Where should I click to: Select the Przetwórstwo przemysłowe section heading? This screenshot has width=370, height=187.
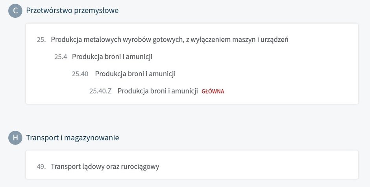click(x=72, y=11)
